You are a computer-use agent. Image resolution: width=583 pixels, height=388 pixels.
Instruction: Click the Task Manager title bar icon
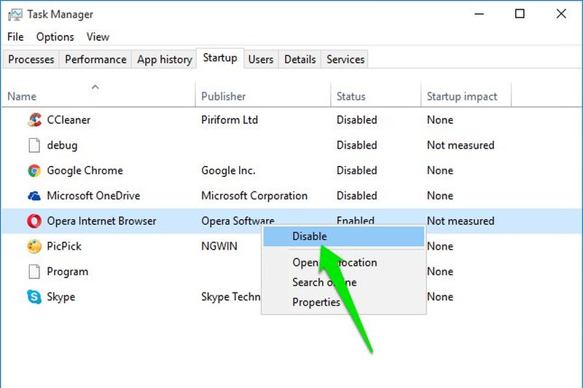pyautogui.click(x=15, y=15)
